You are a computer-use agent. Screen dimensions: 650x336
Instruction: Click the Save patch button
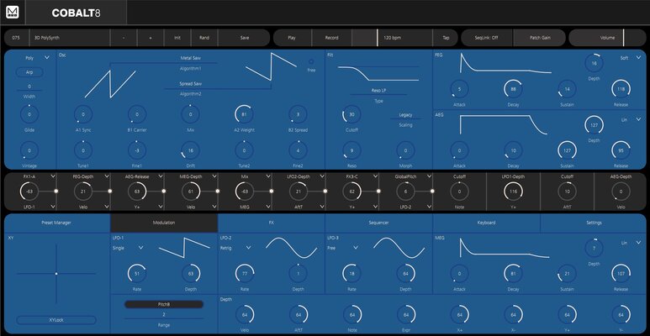(244, 37)
